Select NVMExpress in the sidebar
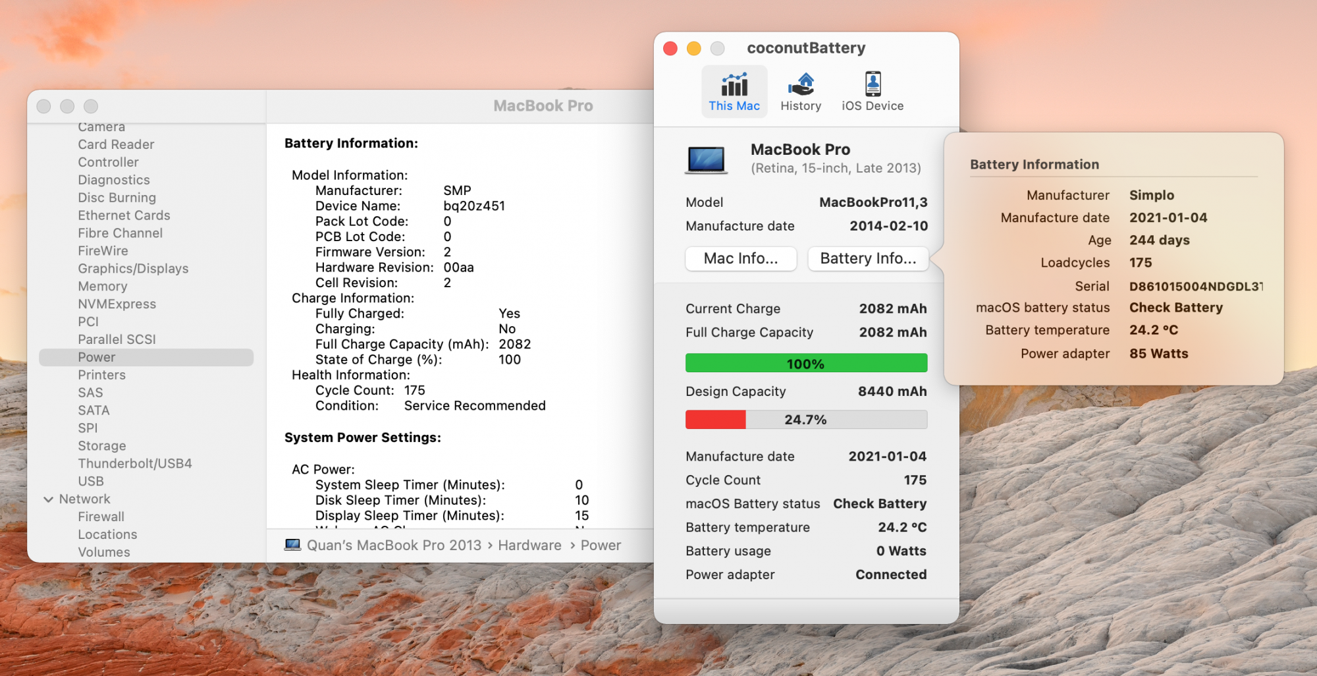 coord(117,304)
